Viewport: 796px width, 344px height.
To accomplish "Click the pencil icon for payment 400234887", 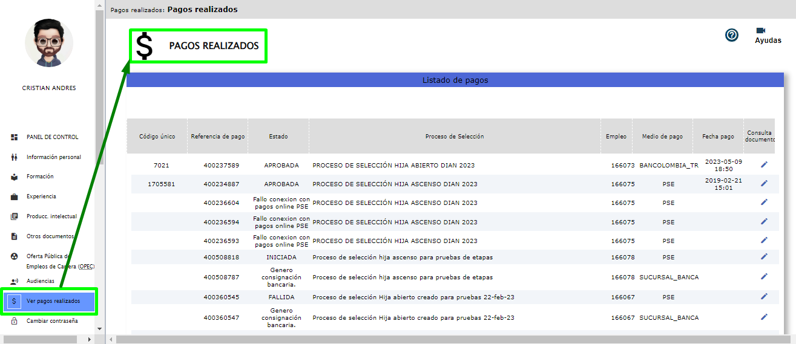I will click(764, 183).
